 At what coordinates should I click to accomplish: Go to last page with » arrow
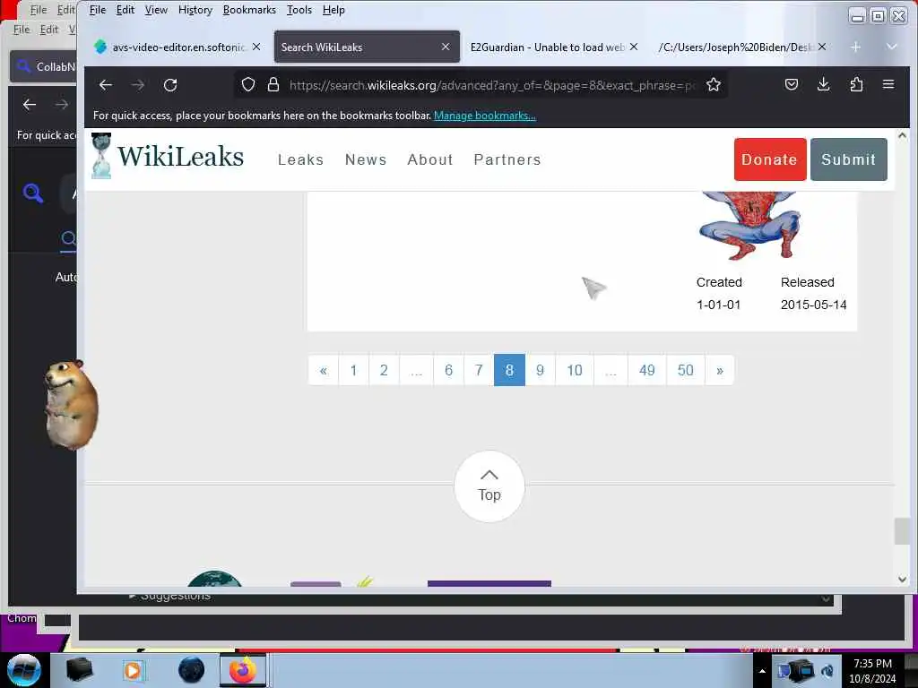[720, 370]
